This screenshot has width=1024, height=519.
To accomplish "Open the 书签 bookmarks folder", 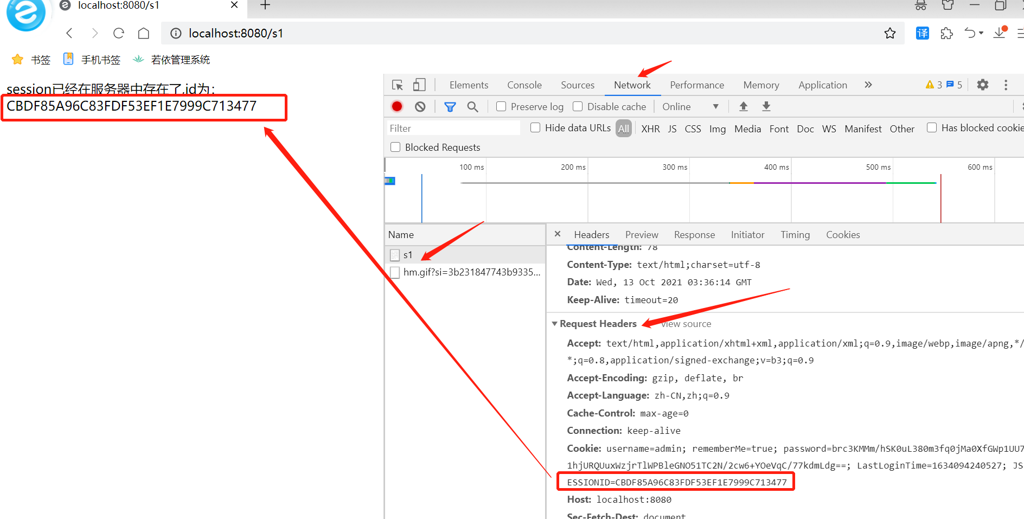I will pos(31,60).
